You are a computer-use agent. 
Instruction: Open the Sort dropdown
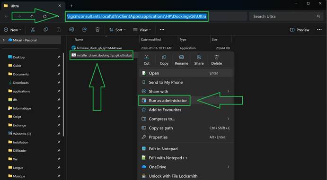click(117, 30)
